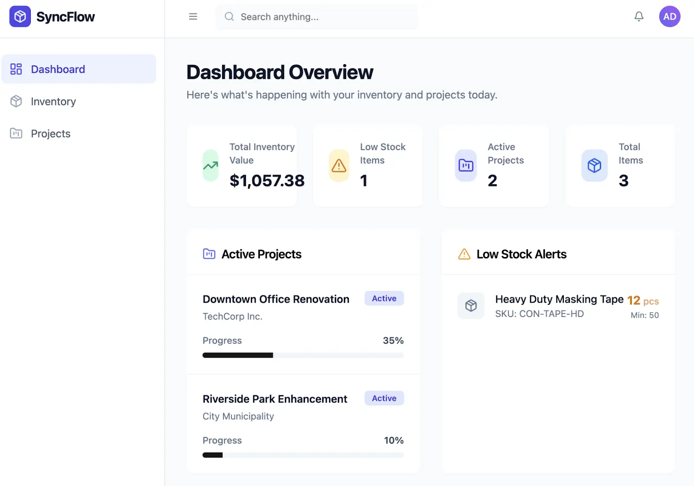Click the Active badge on Riverside Park Enhancement
694x486 pixels.
click(383, 398)
